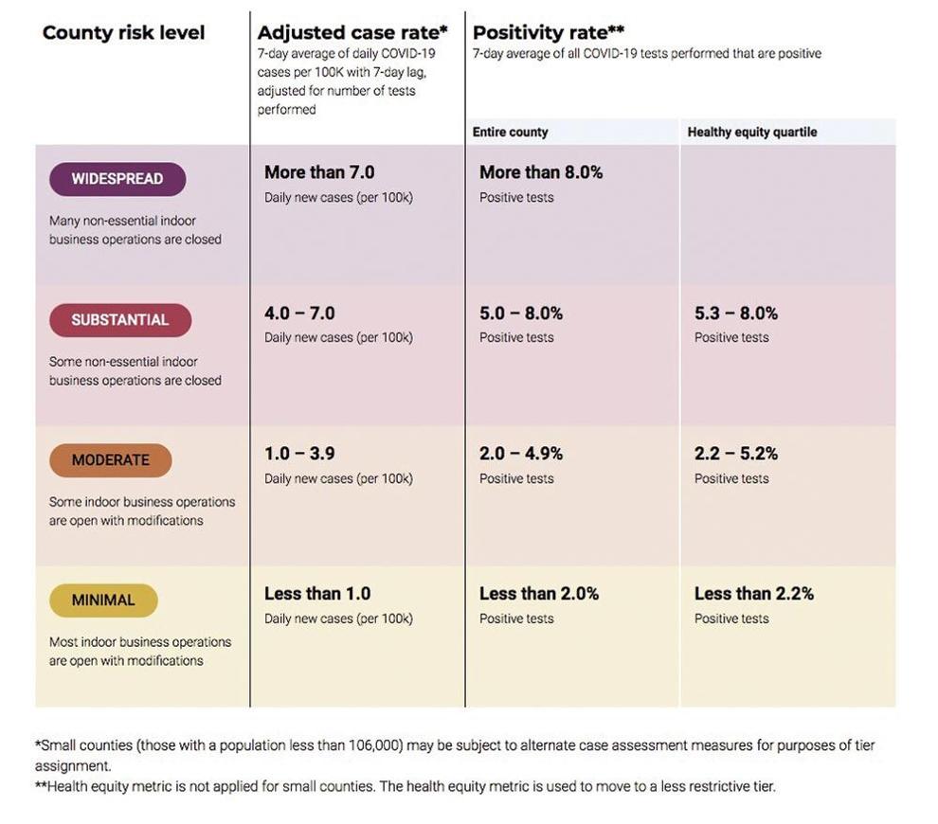The image size is (938, 824).
Task: Click the 5.3 – 8.0% equity quartile value
Action: [736, 313]
